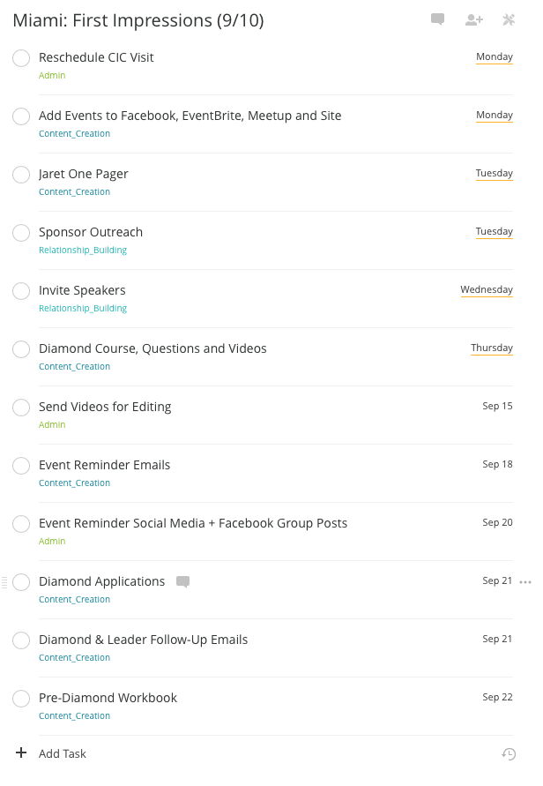
Task: Click the plus icon to add task
Action: (21, 752)
